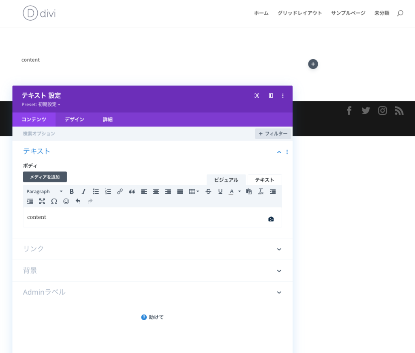Toggle underline formatting in the editor toolbar
The width and height of the screenshot is (415, 353).
pos(220,191)
